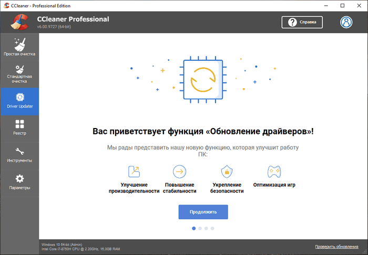Click the Справка help button

tap(302, 22)
